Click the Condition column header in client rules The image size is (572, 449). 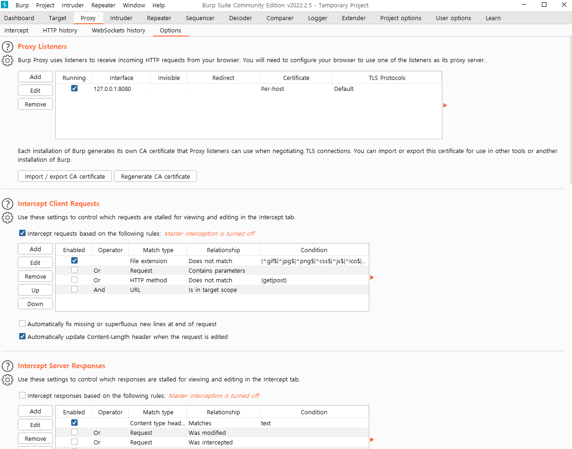[314, 250]
